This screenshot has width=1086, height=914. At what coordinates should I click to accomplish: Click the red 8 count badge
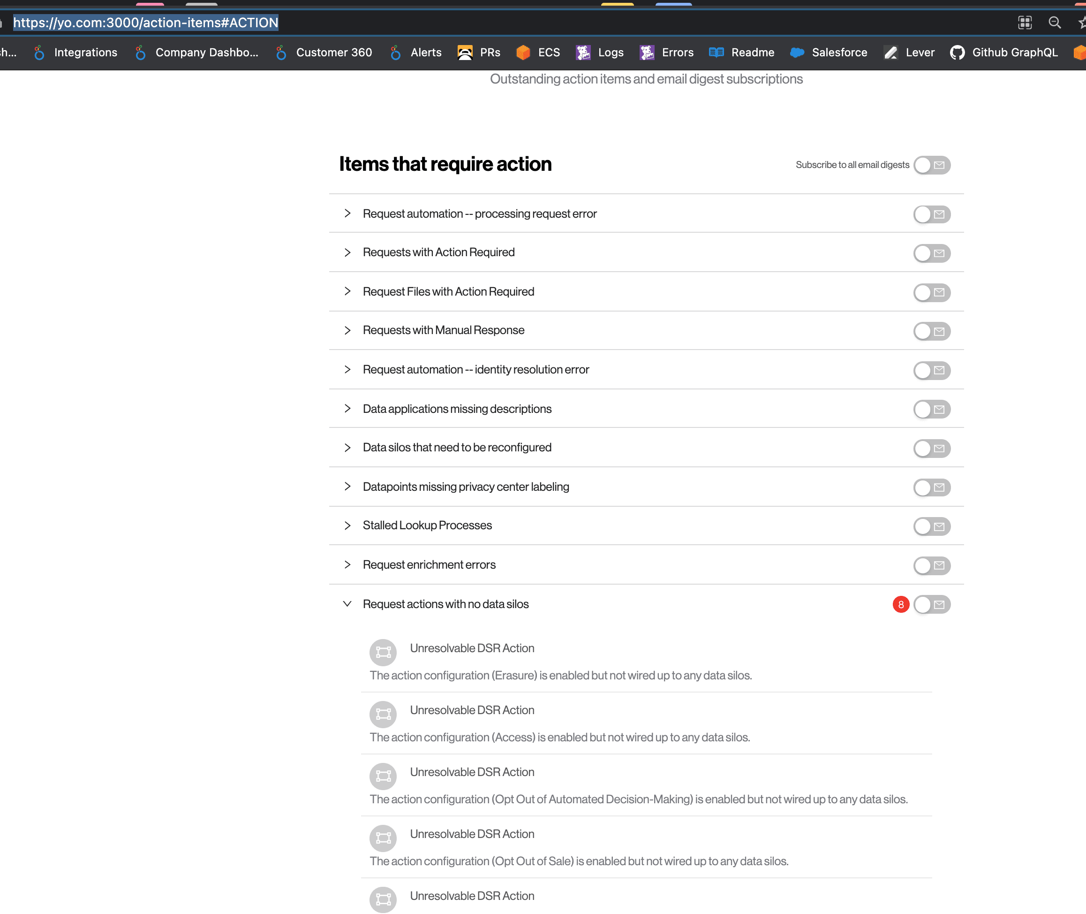click(901, 605)
